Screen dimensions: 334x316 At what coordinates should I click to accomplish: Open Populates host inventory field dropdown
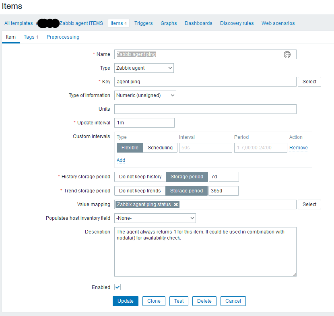pyautogui.click(x=155, y=218)
